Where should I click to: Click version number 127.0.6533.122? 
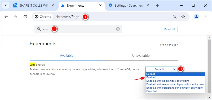[169, 45]
